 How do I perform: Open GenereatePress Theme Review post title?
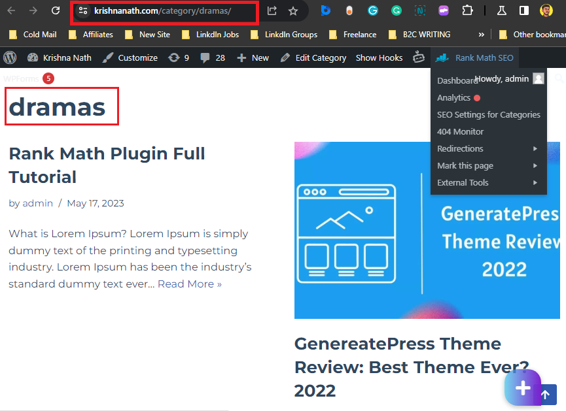(x=412, y=367)
